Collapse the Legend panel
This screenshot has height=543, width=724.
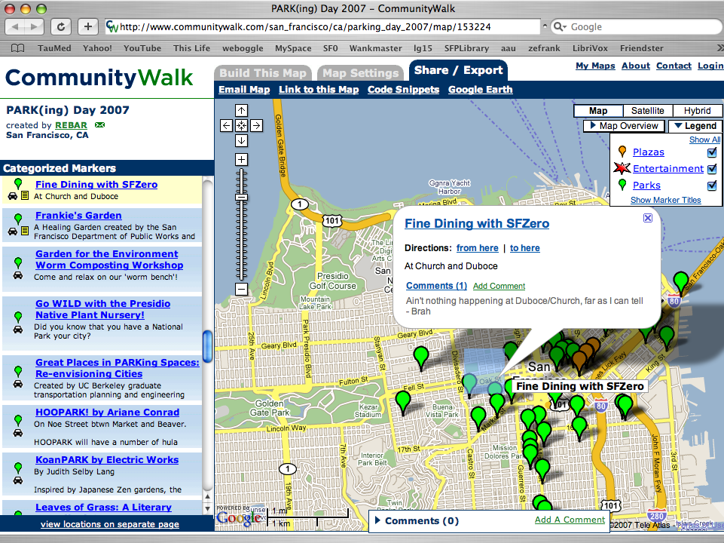click(695, 126)
